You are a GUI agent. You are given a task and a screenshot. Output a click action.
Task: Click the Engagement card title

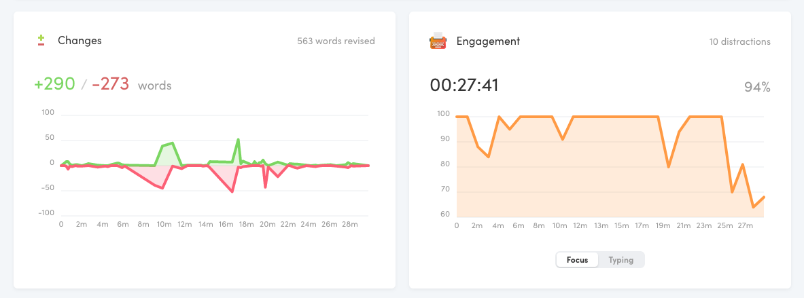[x=488, y=41]
